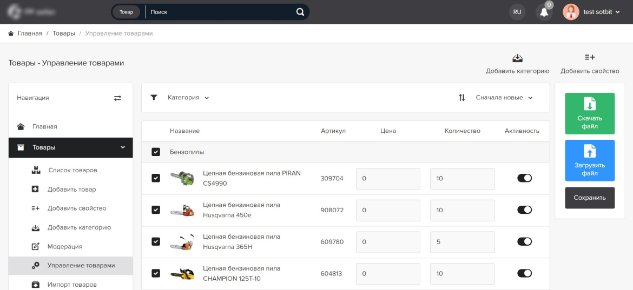Switch language via RU button
Screen dimensions: 633x290
517,12
